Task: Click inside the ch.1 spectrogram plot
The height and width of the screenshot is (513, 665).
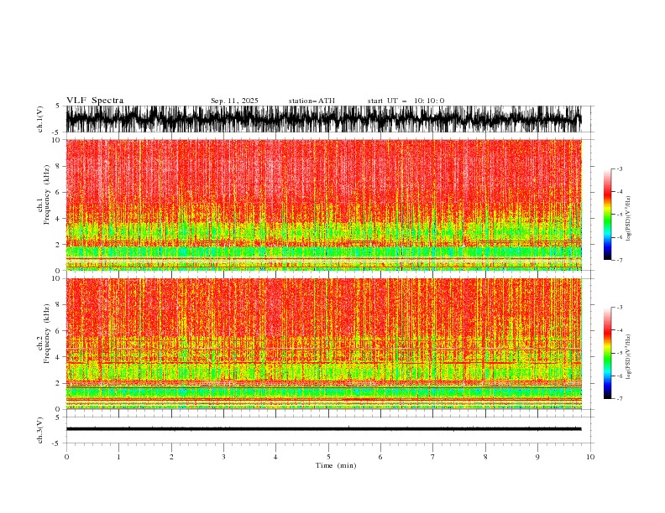Action: coord(323,205)
